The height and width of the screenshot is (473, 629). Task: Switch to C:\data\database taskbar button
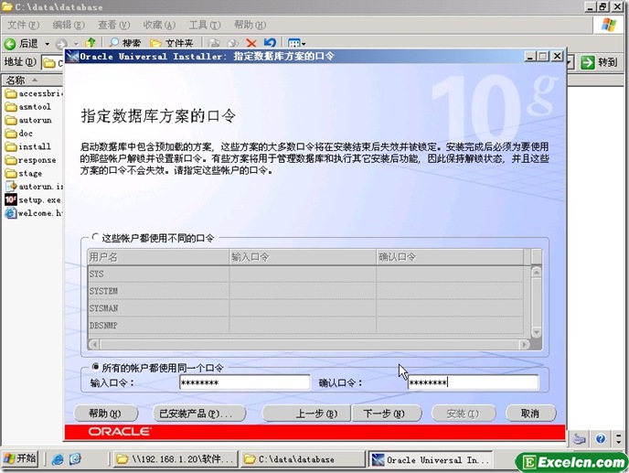[x=302, y=459]
